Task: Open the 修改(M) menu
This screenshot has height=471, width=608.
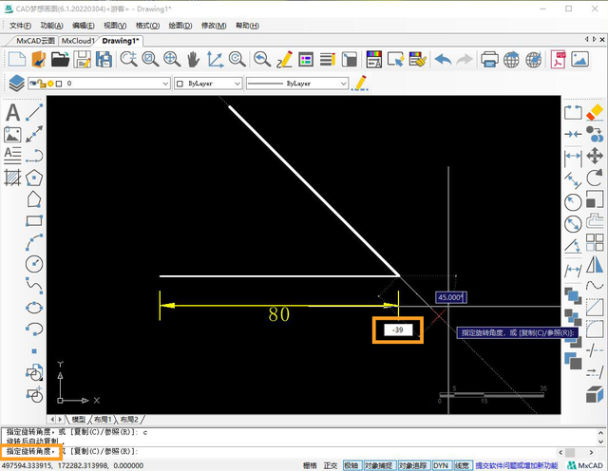Action: 214,26
